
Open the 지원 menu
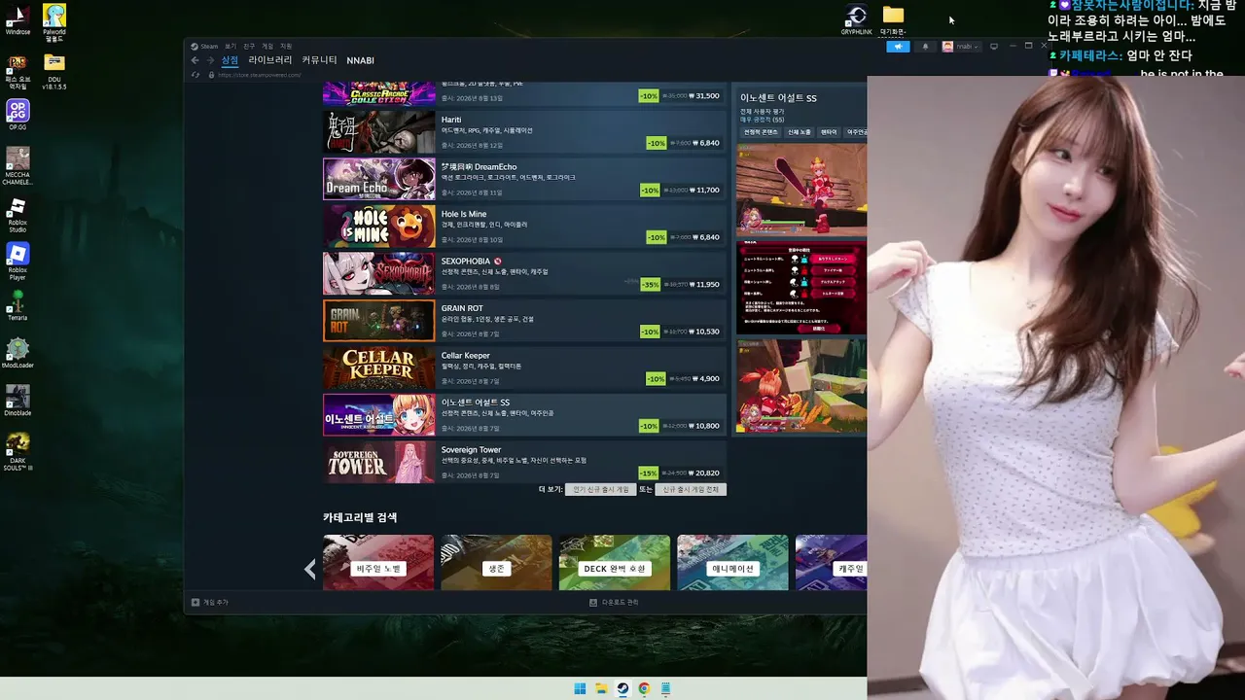coord(286,46)
